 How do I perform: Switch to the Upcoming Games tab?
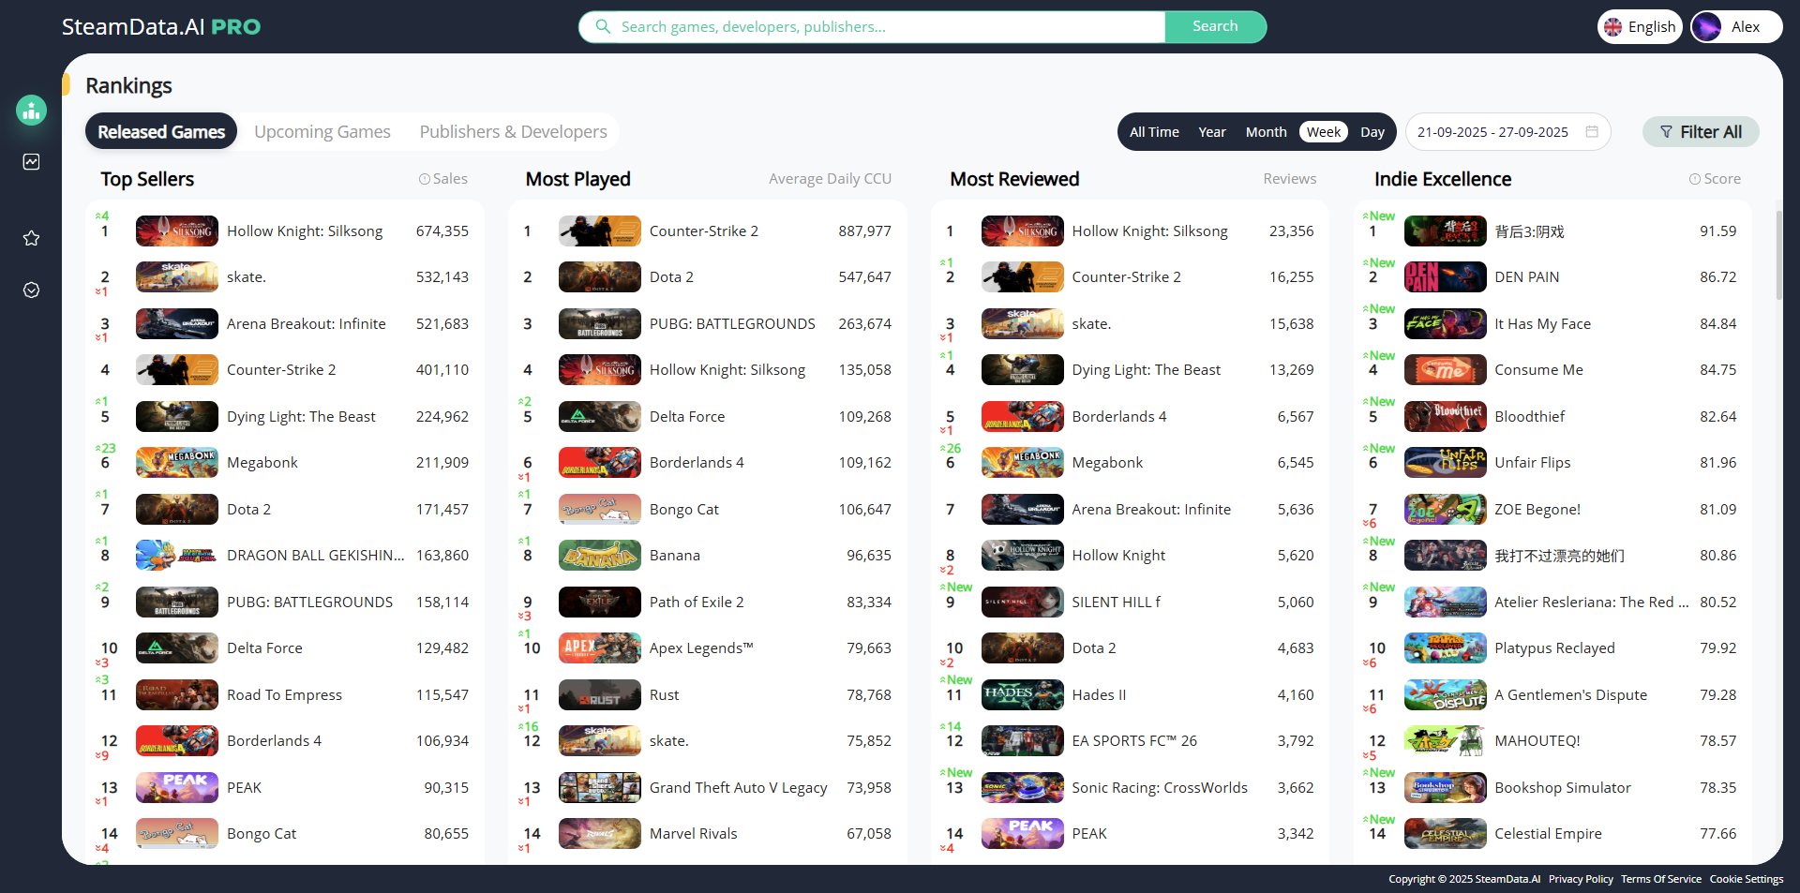click(x=322, y=131)
